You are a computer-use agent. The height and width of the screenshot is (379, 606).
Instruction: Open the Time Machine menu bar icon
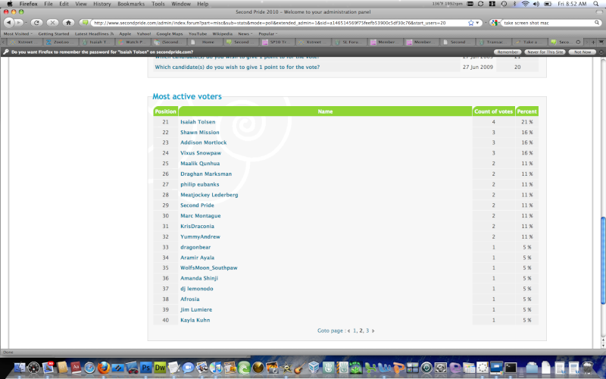[x=504, y=4]
